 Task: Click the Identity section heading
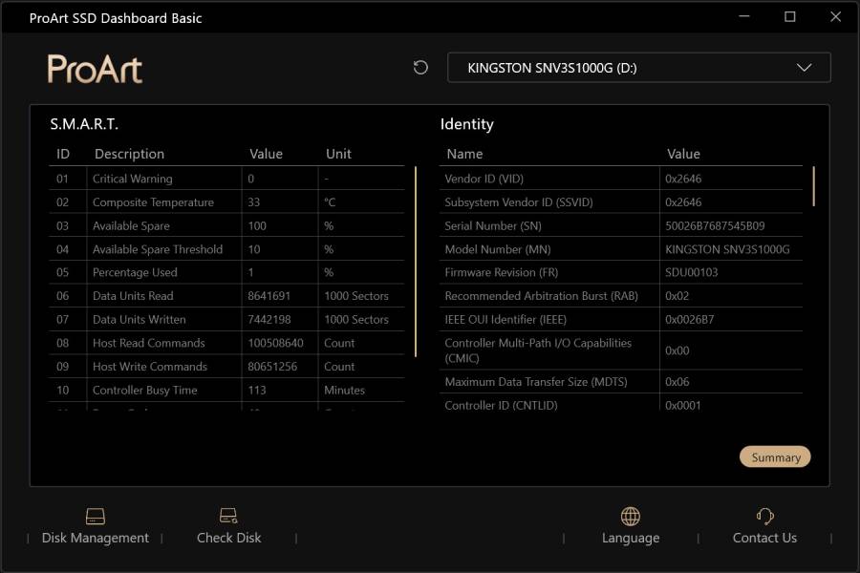466,124
